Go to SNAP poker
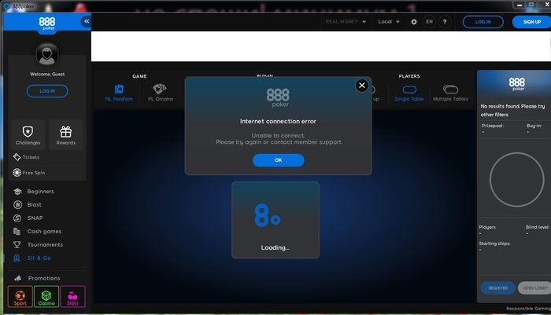Image resolution: width=551 pixels, height=315 pixels. tap(28, 218)
